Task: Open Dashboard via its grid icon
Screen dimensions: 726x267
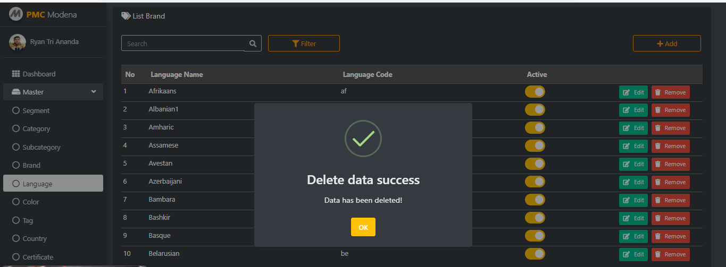Action: 16,74
